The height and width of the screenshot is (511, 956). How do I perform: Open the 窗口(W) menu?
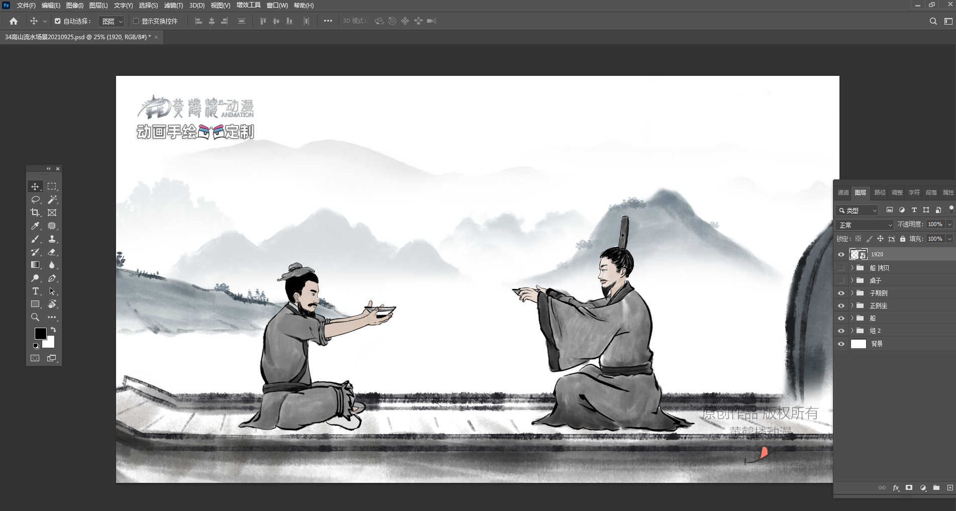[x=277, y=6]
